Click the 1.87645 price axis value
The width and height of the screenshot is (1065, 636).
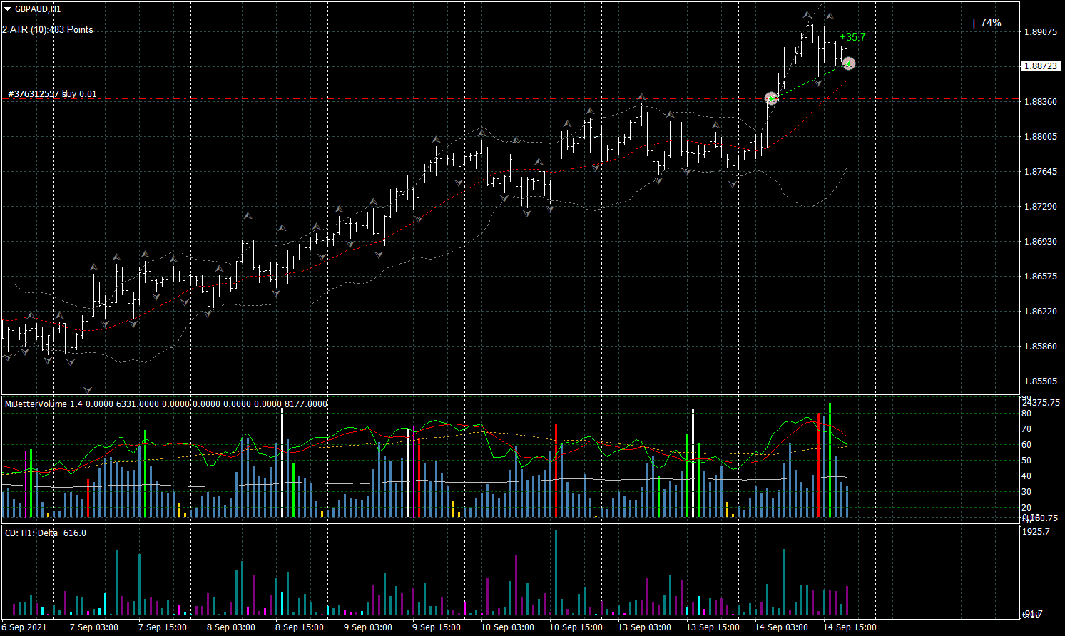(1041, 172)
